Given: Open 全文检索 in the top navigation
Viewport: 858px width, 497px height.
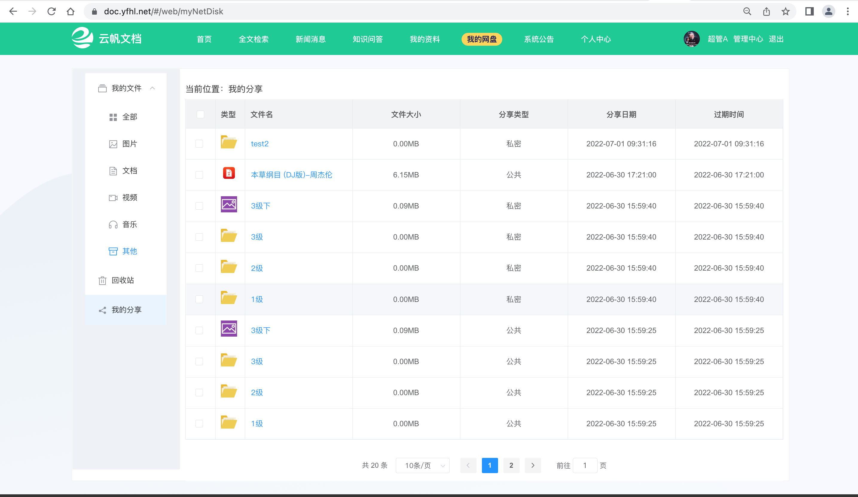Looking at the screenshot, I should click(254, 39).
